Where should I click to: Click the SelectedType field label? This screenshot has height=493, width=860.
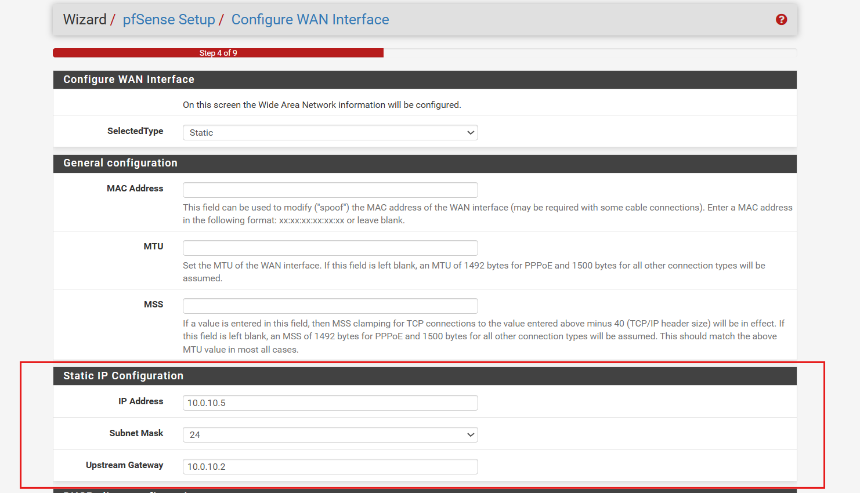[x=135, y=131]
